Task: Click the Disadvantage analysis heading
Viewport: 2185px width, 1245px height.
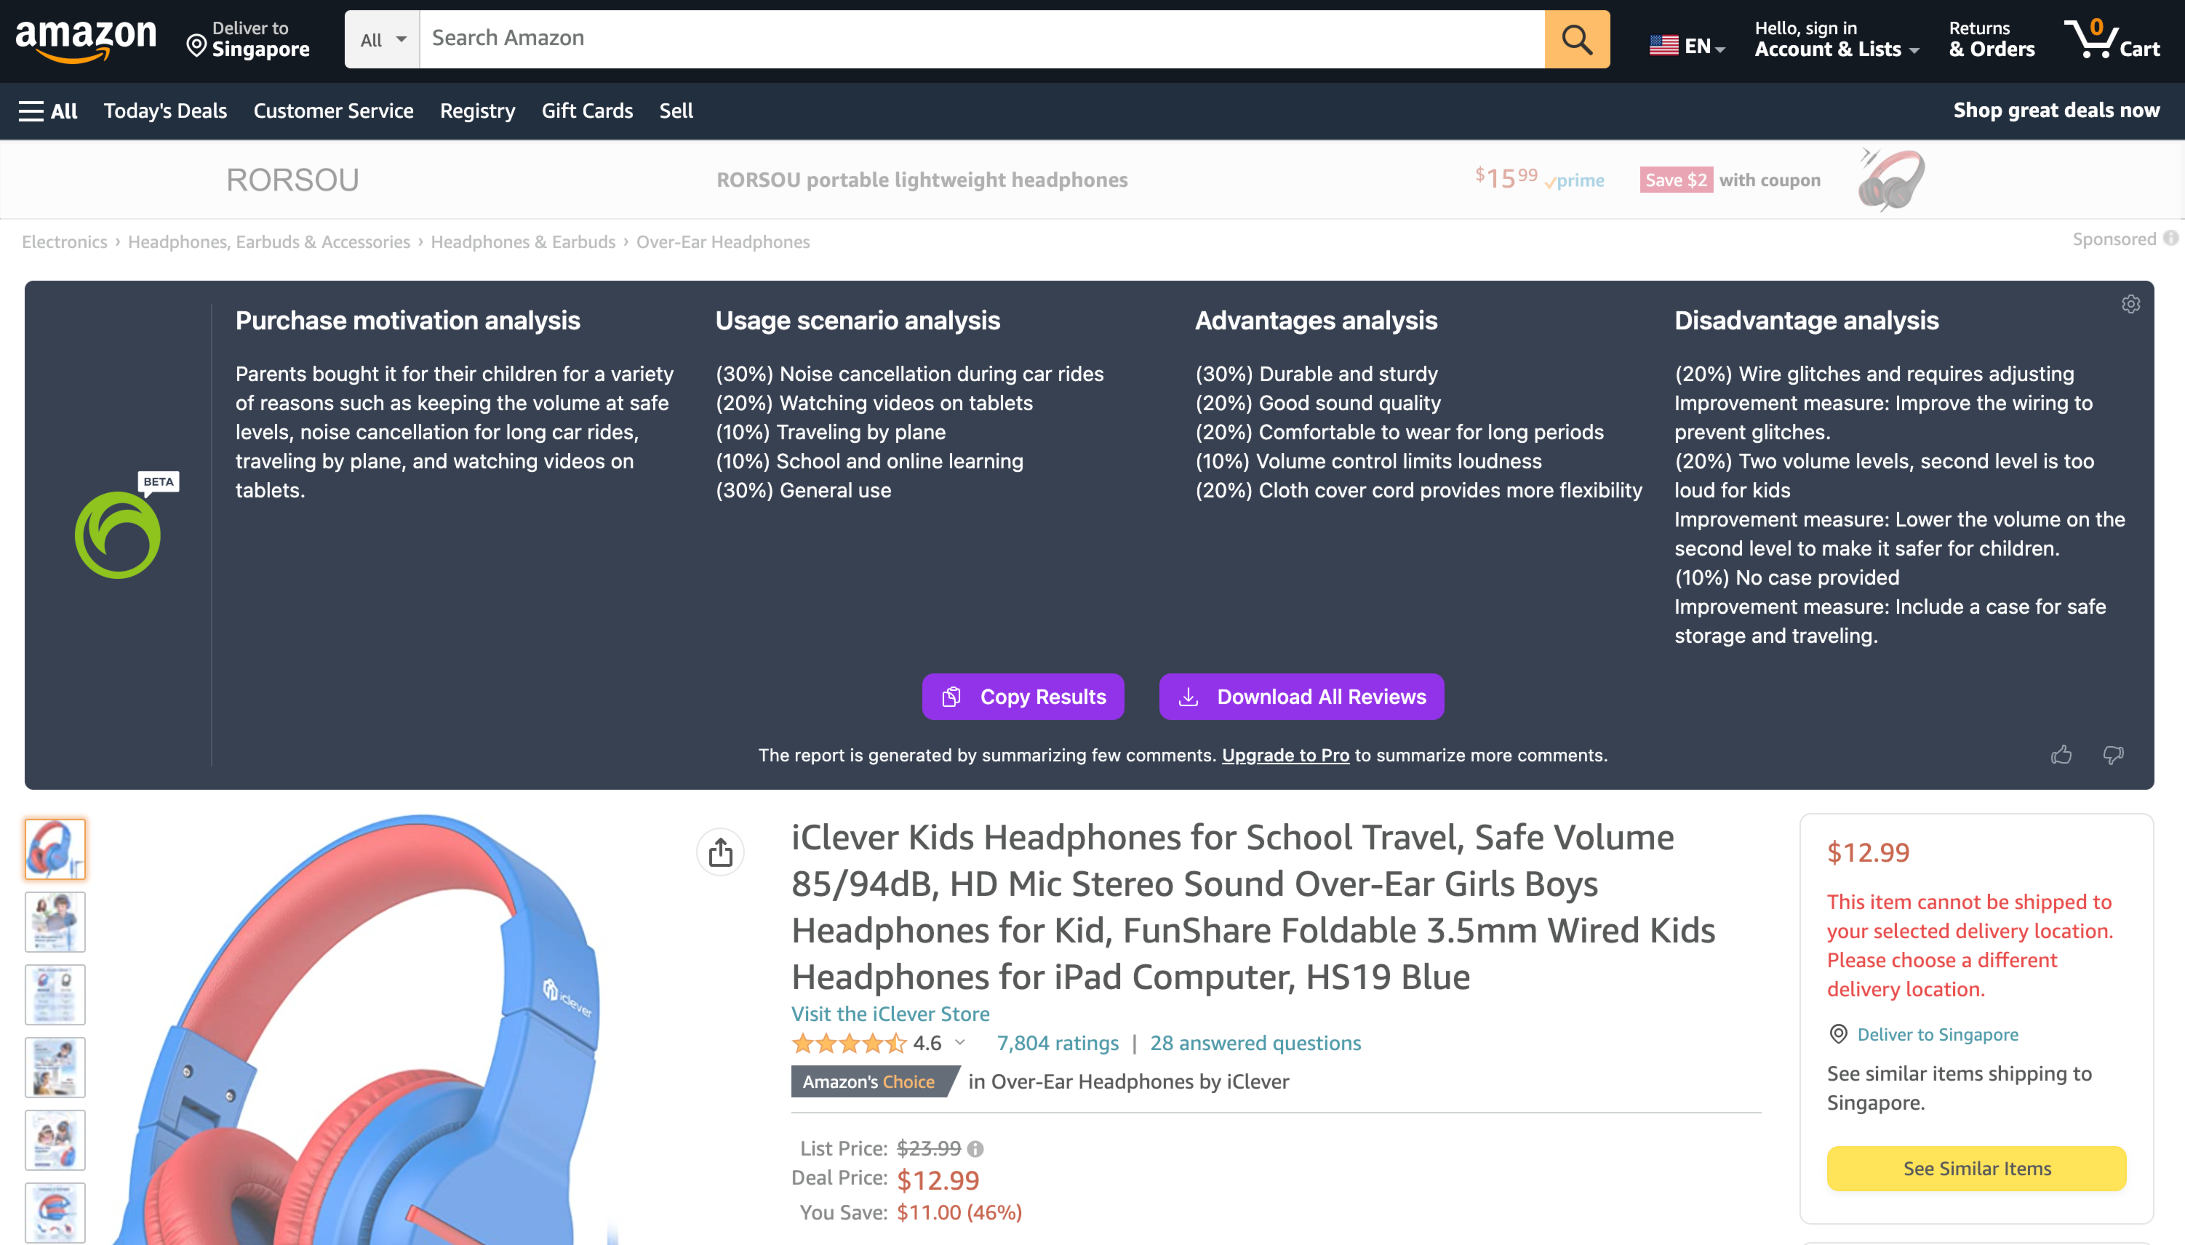Action: coord(1806,321)
